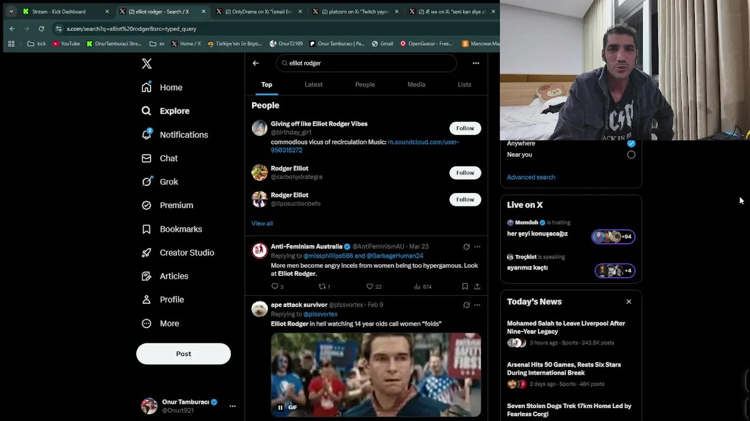The height and width of the screenshot is (421, 750).
Task: Open Grok action on ape attack survivor post
Action: [466, 305]
